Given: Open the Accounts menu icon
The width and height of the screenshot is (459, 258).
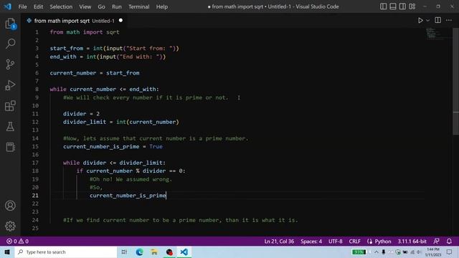Looking at the screenshot, I should pos(10,206).
